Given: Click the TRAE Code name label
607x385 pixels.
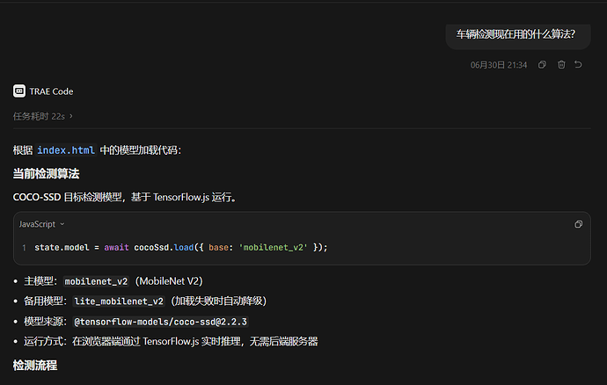Looking at the screenshot, I should click(51, 91).
